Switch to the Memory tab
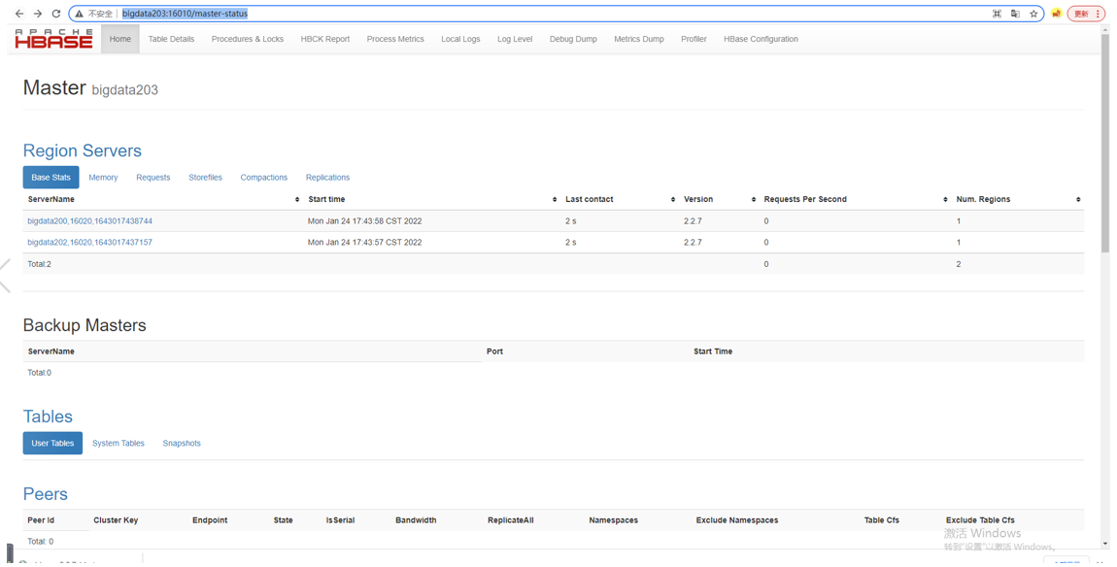The image size is (1117, 567). 103,178
